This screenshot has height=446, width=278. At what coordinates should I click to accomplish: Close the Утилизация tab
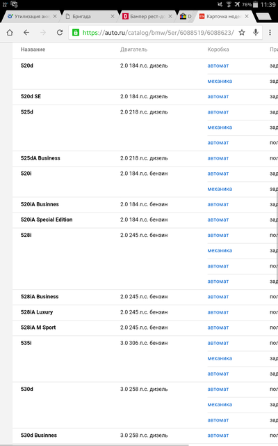coord(55,16)
